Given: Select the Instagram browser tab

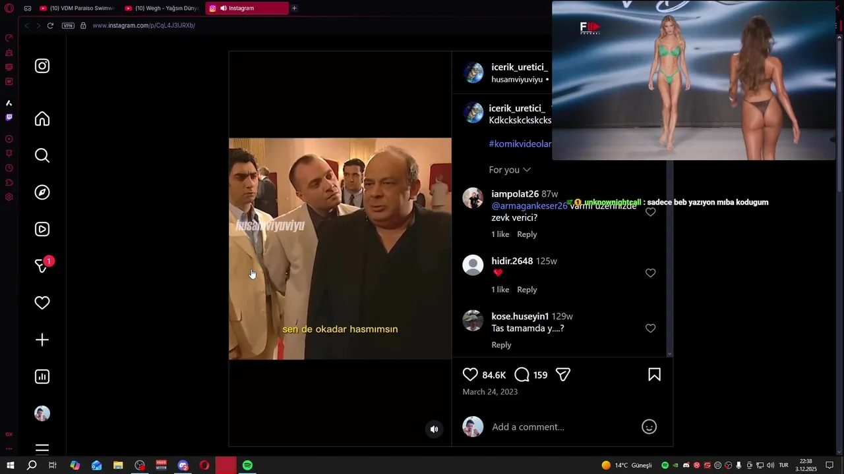Looking at the screenshot, I should [247, 8].
